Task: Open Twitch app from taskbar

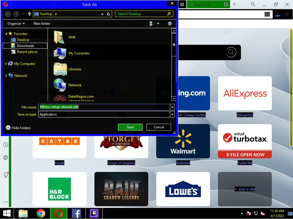Action: point(94,213)
